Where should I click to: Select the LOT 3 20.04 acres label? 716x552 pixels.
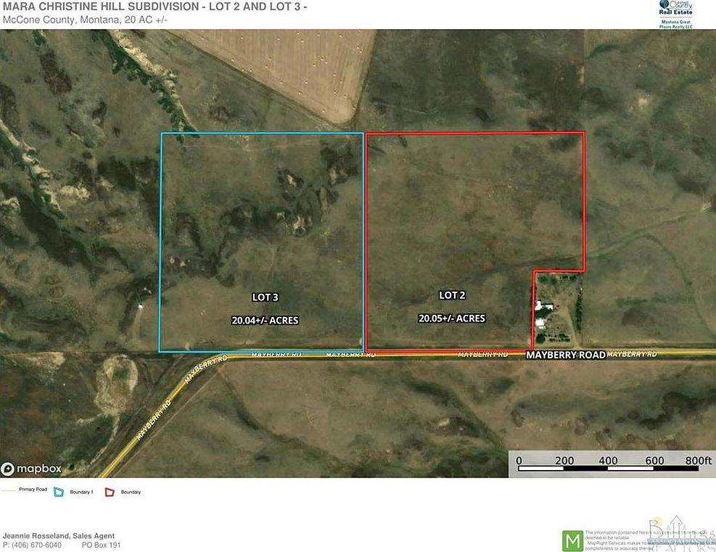point(264,308)
